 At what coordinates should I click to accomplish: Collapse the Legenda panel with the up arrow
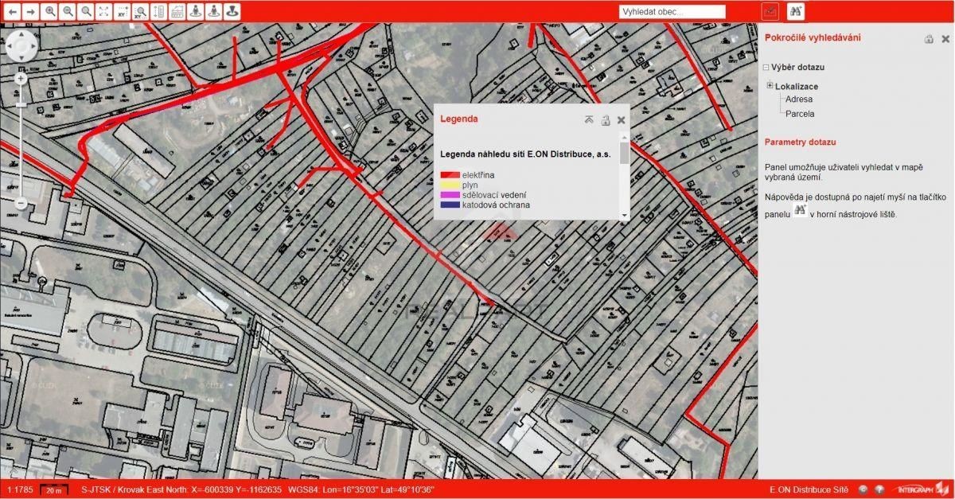click(x=589, y=120)
